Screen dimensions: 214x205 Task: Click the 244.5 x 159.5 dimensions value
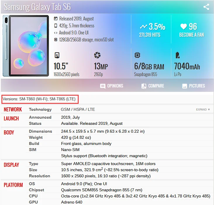pyautogui.click(x=103, y=131)
